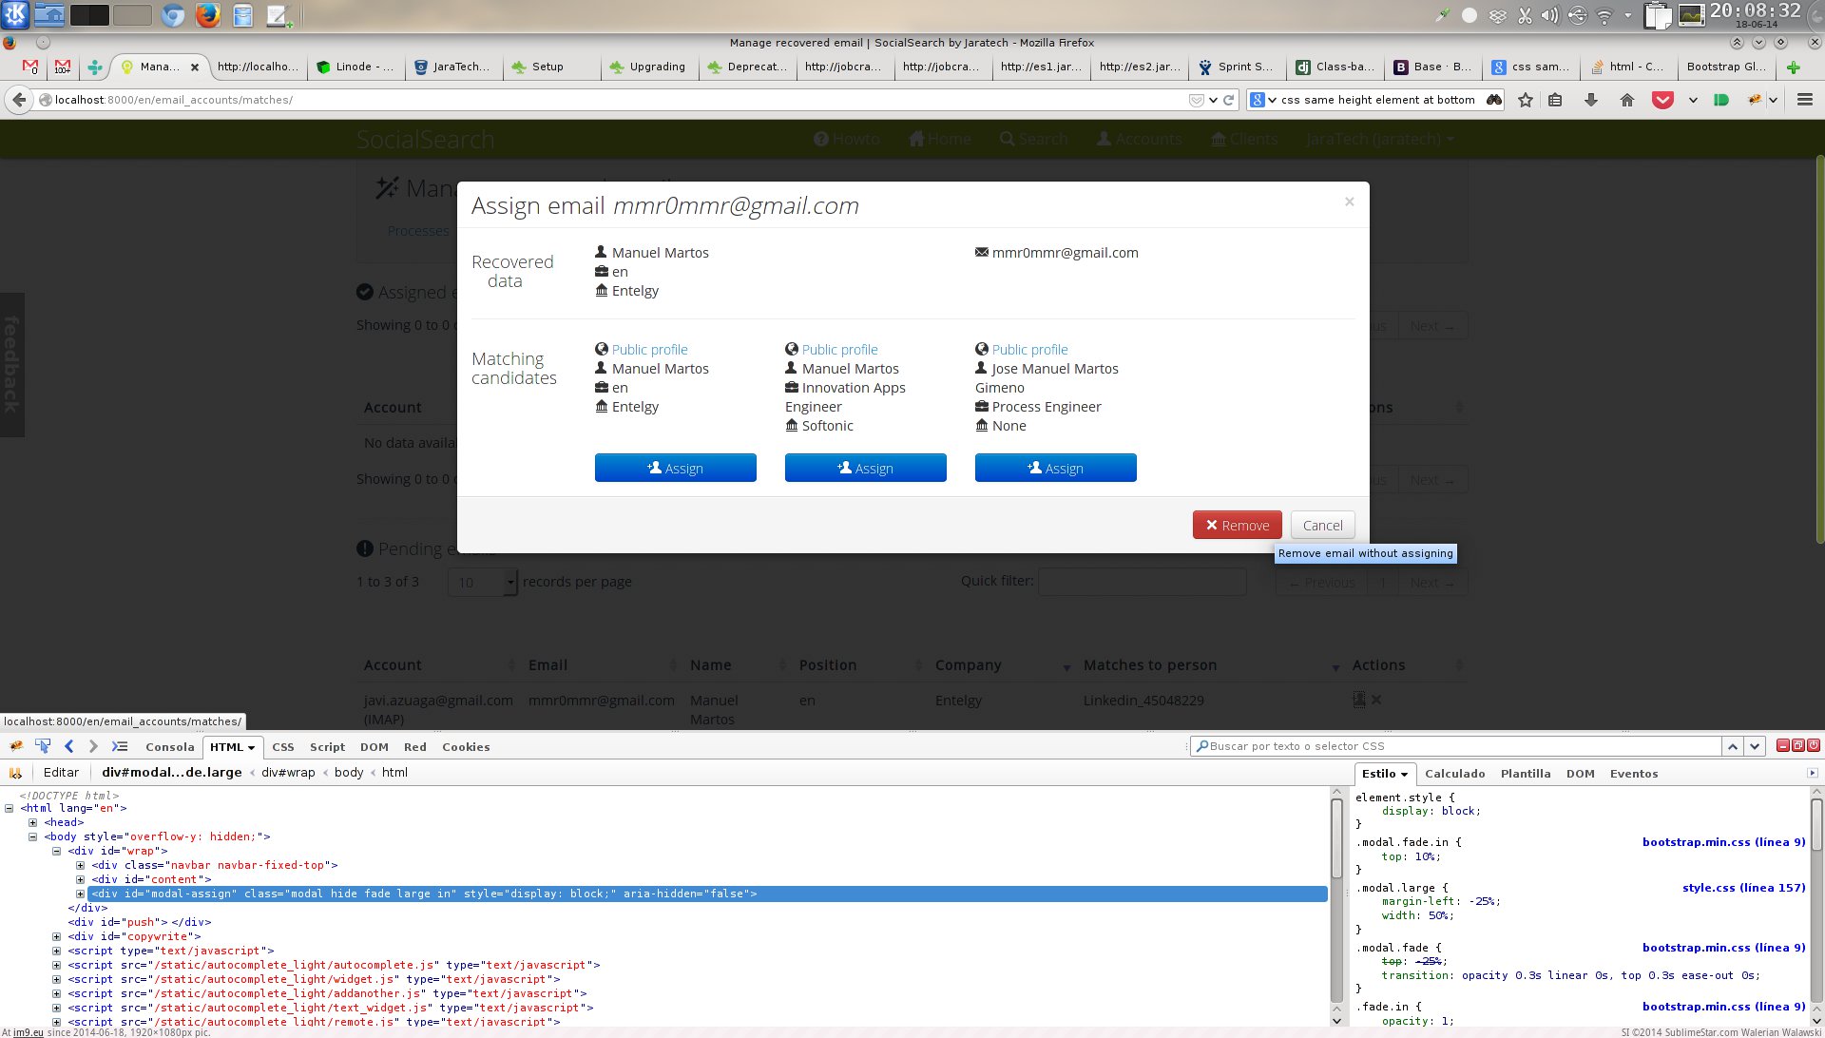Collapse the body node in HTML tree
This screenshot has height=1038, width=1825.
point(32,837)
